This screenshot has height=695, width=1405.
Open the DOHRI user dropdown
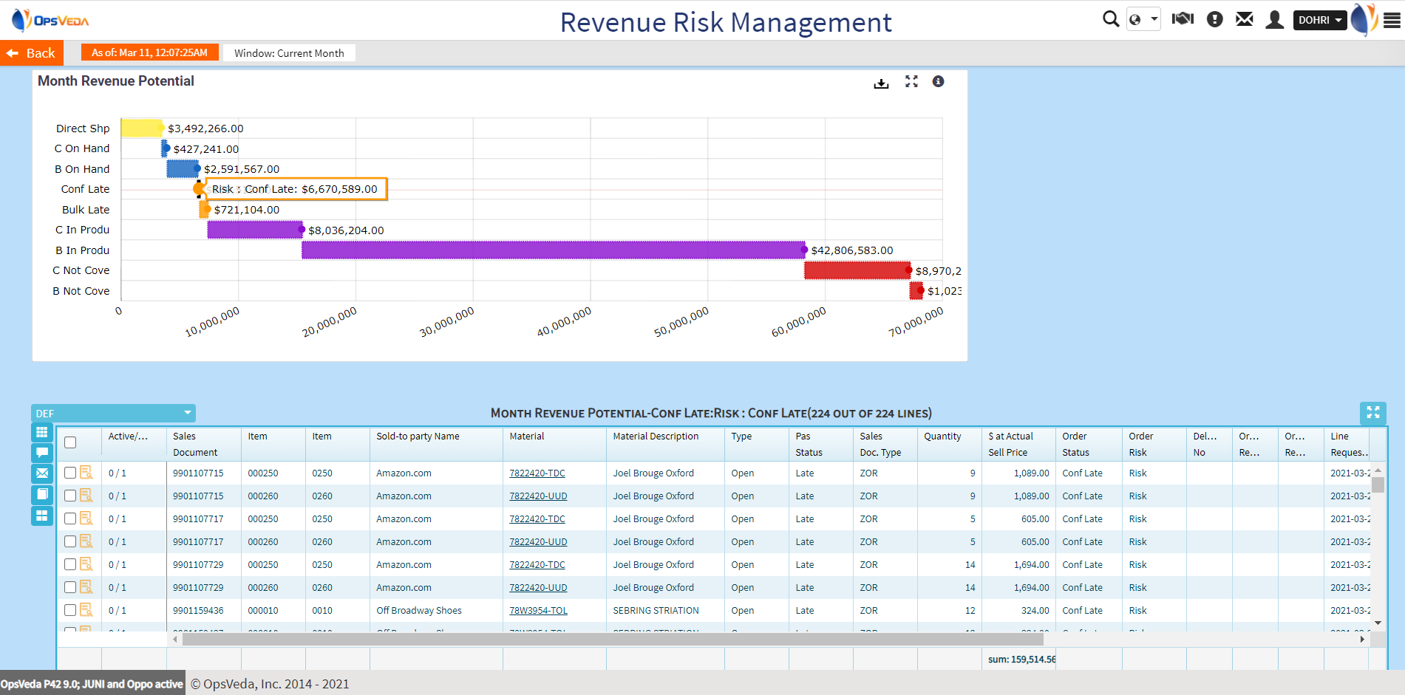tap(1319, 20)
